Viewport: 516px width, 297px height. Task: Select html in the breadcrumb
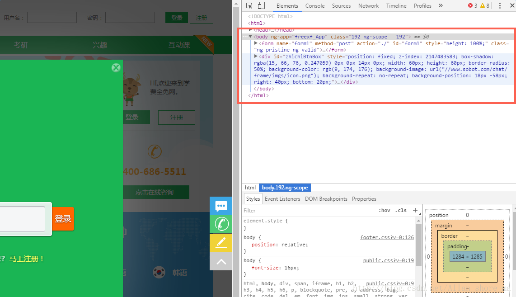pos(250,188)
